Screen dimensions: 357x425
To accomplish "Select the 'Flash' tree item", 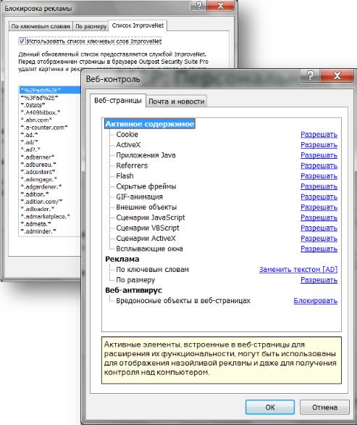I will click(x=125, y=176).
